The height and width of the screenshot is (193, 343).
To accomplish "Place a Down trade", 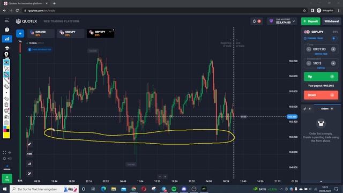I will pyautogui.click(x=321, y=95).
